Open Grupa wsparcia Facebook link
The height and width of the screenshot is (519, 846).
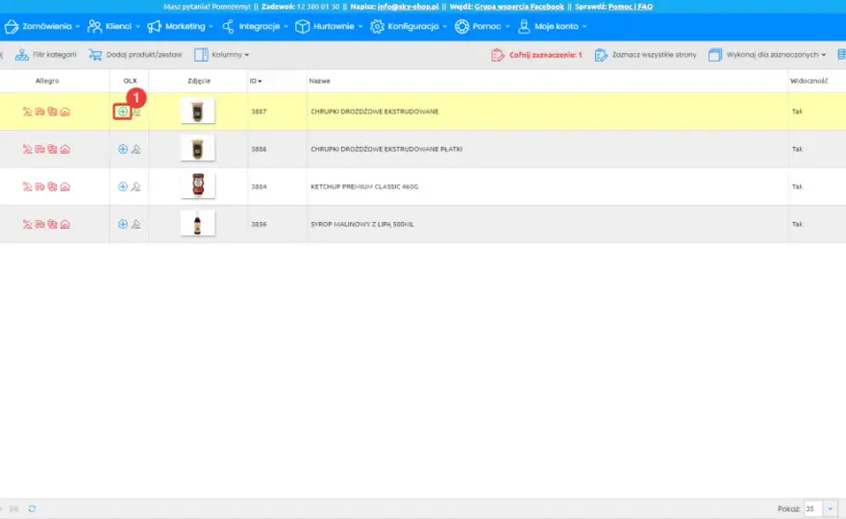pyautogui.click(x=519, y=7)
